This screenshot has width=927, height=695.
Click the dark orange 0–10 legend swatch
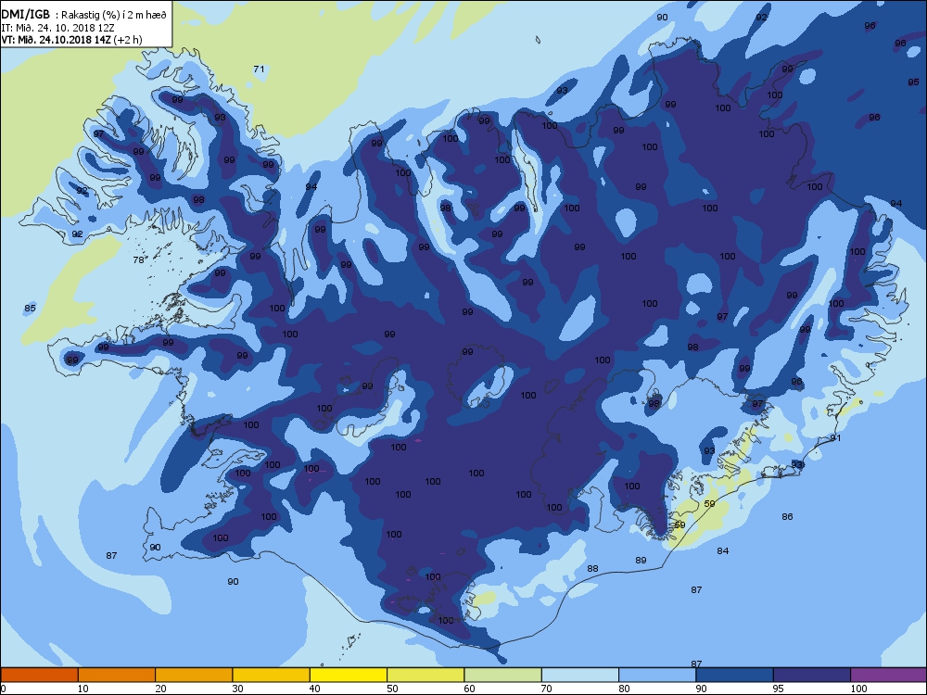click(x=40, y=675)
